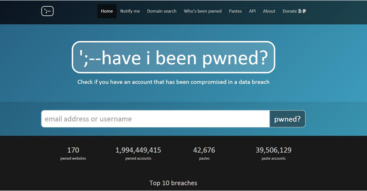Focus the email address or username field
Viewport: 367px width, 191px height.
click(155, 119)
